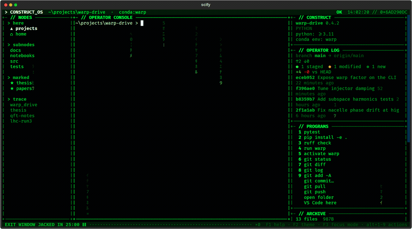Run the pytest program
Viewport: 412px width, 229px height.
[312, 132]
